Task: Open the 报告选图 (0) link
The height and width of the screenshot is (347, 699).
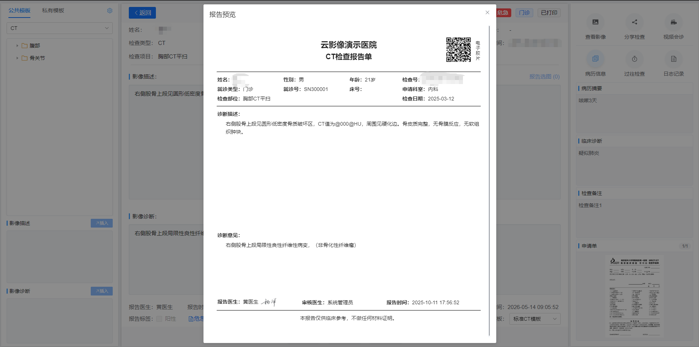Action: pos(544,77)
